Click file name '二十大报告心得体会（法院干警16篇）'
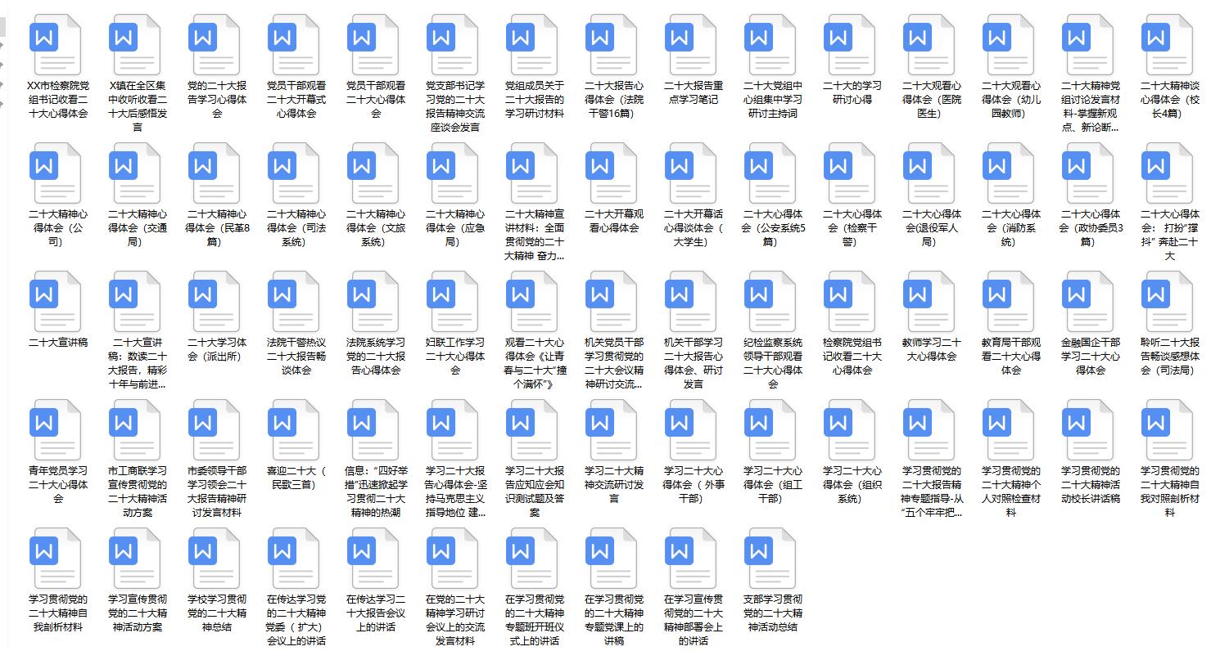Screen dimensions: 1220x651 point(613,99)
